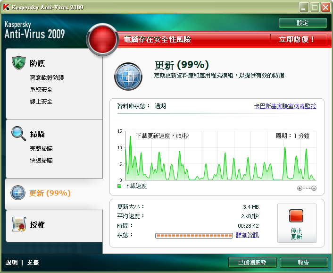Click the 周期： 1 分鐘 label
This screenshot has height=273, width=333.
point(292,136)
